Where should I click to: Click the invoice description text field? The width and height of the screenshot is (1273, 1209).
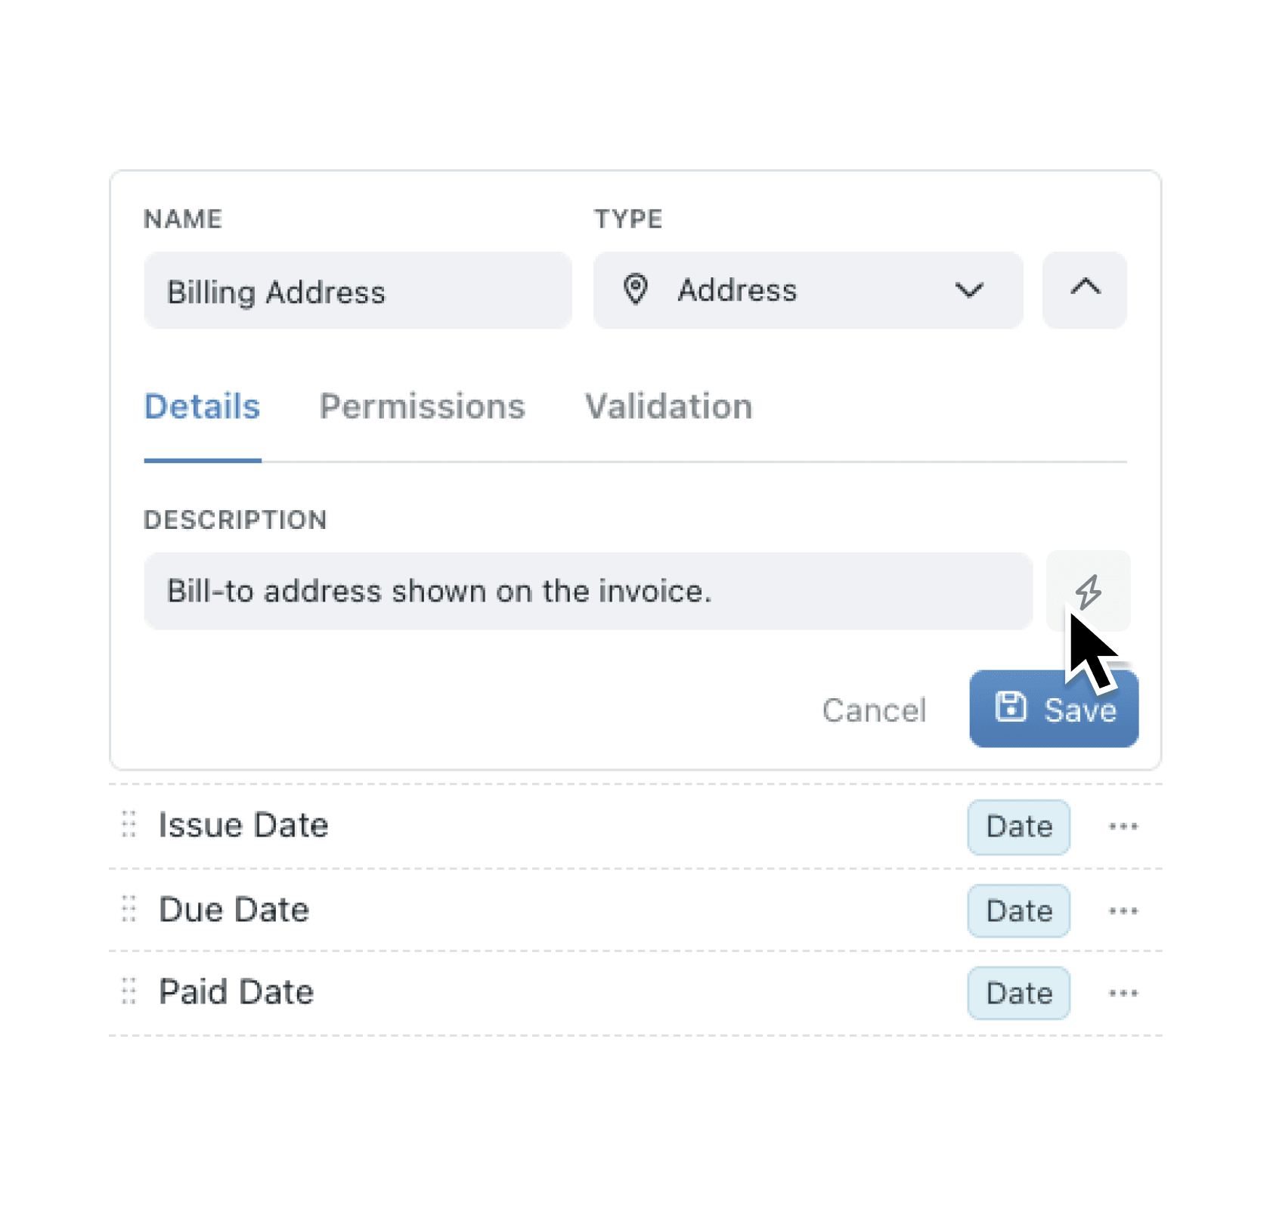pos(588,591)
